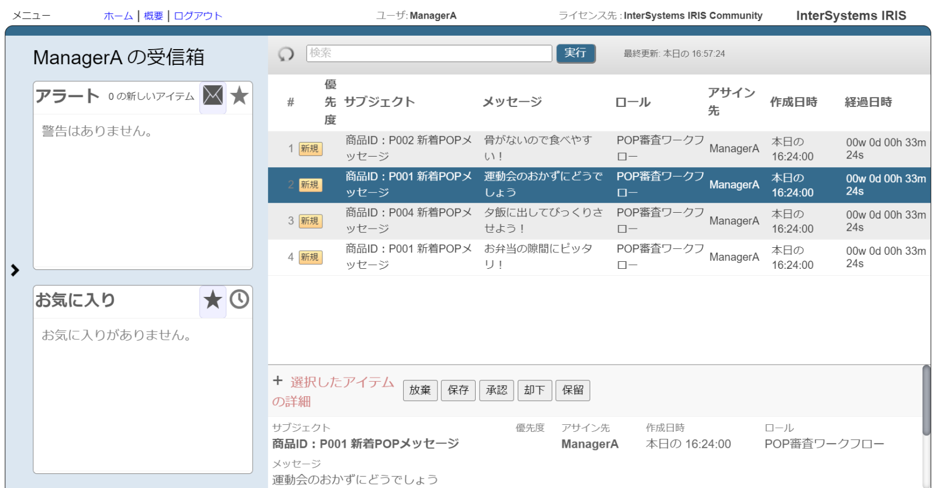This screenshot has width=936, height=488.
Task: Open the メニュー menu
Action: click(32, 16)
